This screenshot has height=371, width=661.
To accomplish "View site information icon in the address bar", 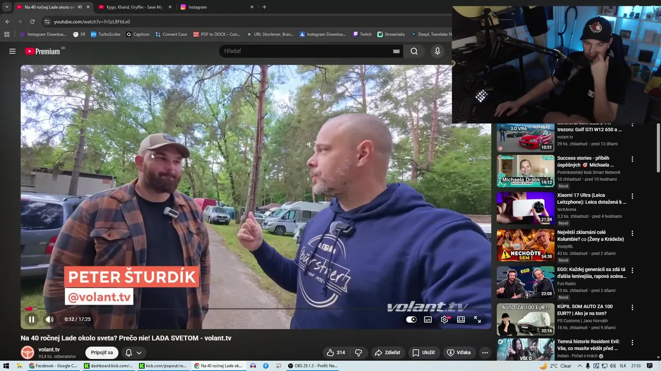I will point(47,22).
